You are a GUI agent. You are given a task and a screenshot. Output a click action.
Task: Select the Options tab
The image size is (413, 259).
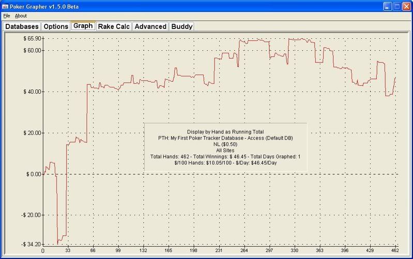tap(55, 26)
